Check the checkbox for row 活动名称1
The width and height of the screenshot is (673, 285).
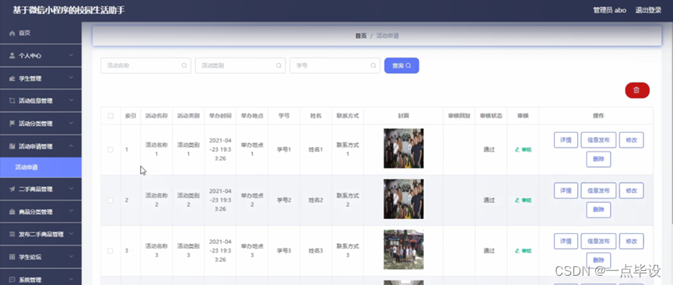pos(110,150)
